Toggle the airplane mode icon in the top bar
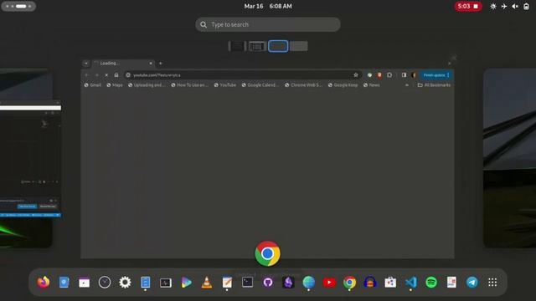The width and height of the screenshot is (536, 301). (504, 6)
